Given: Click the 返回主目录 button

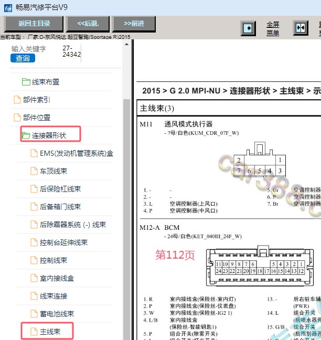Looking at the screenshot, I should coord(34,24).
